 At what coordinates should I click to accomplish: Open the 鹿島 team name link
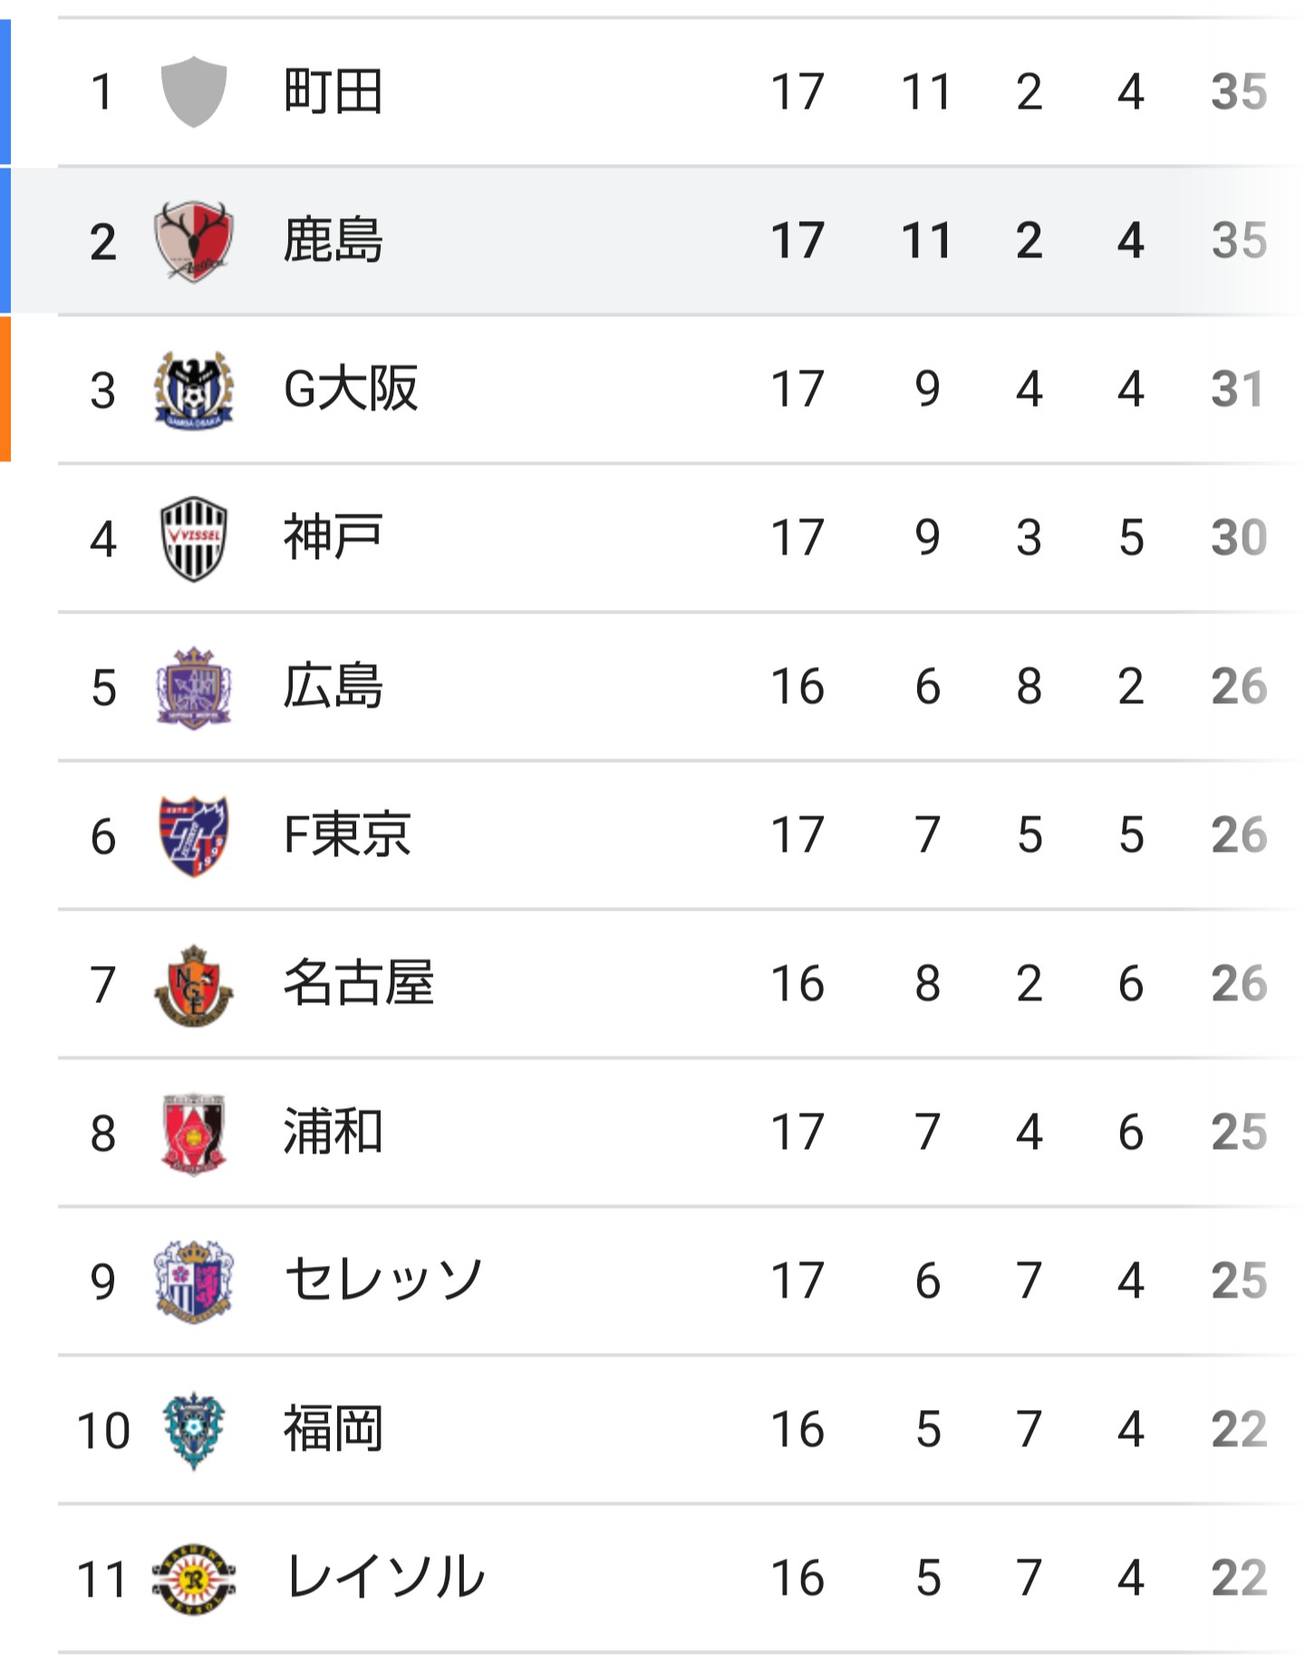point(333,241)
